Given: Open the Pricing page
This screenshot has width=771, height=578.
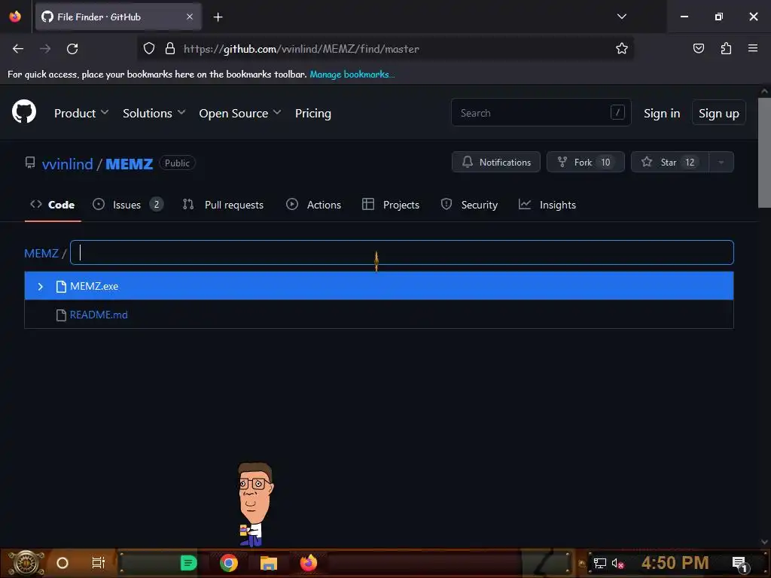Looking at the screenshot, I should pos(312,113).
